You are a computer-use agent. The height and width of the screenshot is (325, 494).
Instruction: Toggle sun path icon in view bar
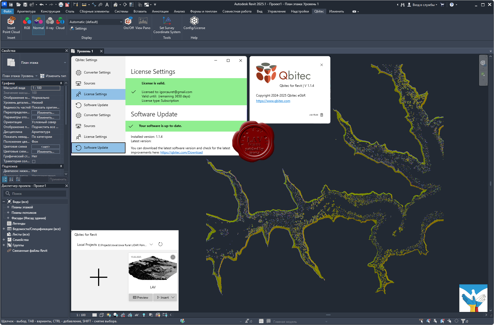(109, 315)
